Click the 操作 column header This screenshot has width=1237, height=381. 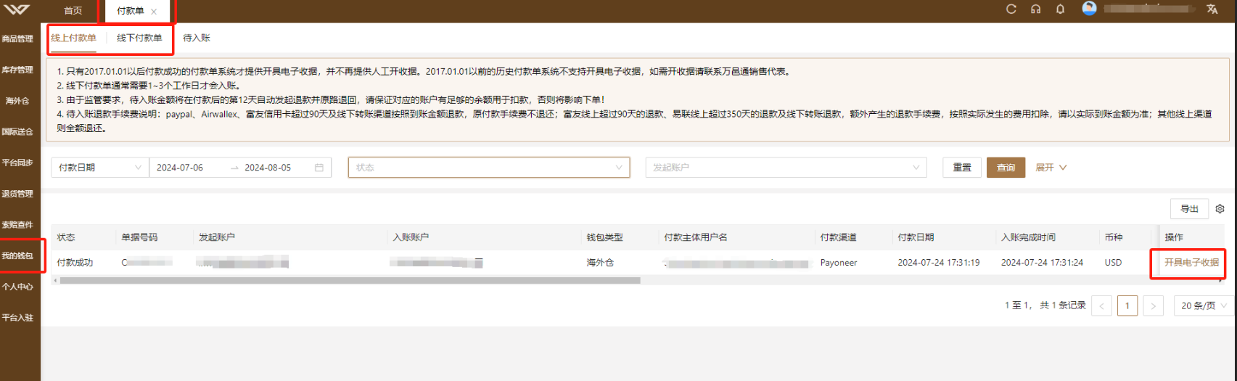pyautogui.click(x=1174, y=237)
